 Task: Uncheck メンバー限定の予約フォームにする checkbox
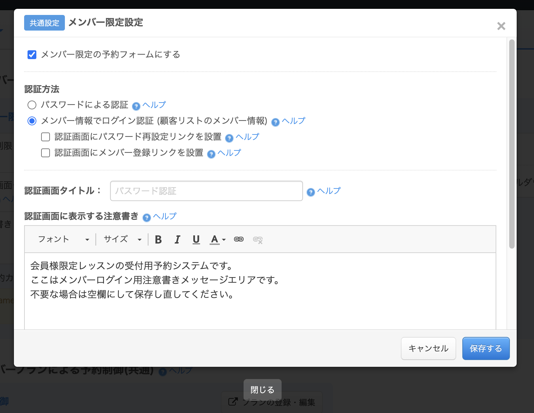pos(32,55)
